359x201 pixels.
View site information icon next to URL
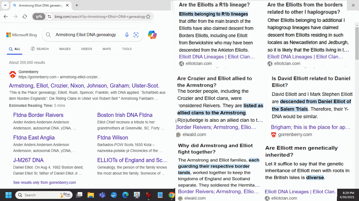point(49,17)
